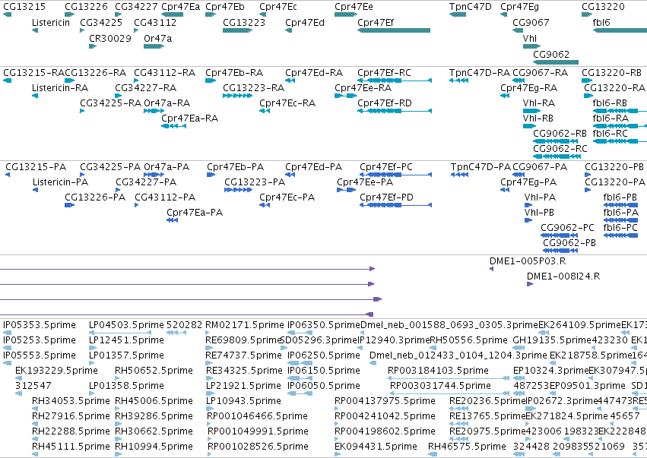Select the Cpr47Eg gene label
The image size is (647, 458).
519,7
